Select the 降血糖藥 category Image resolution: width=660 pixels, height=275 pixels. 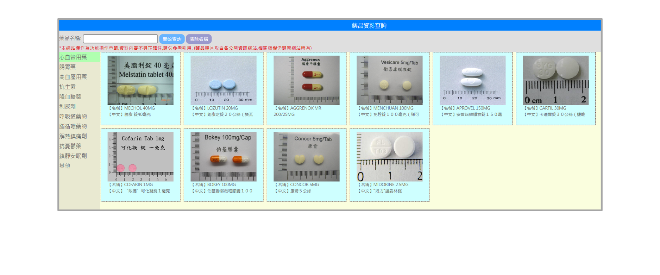80,96
